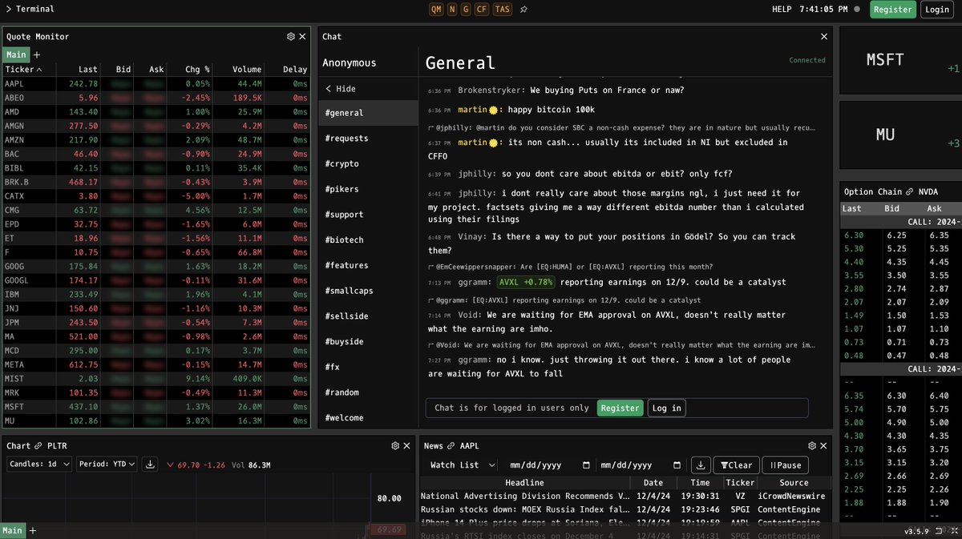
Task: Open the #pikers channel
Action: [x=368, y=189]
